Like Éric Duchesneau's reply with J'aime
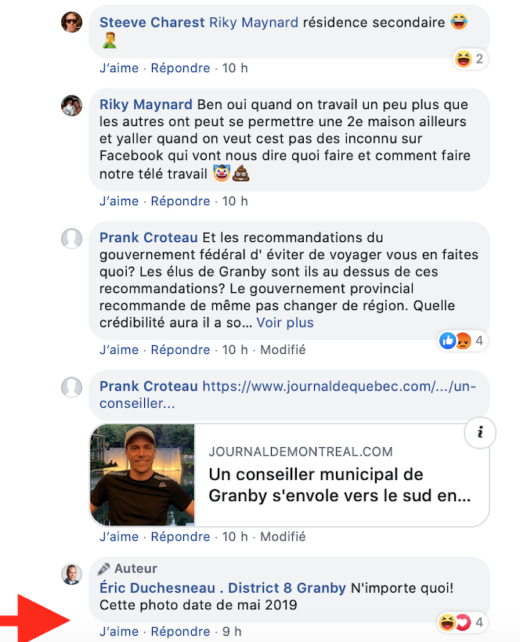Viewport: 520px width, 642px height. pos(119,631)
